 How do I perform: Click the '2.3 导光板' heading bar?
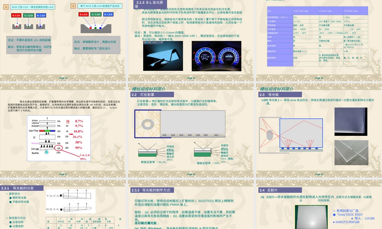280,95
